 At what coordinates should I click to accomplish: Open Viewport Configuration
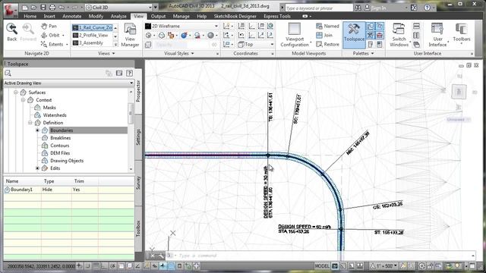coord(294,35)
